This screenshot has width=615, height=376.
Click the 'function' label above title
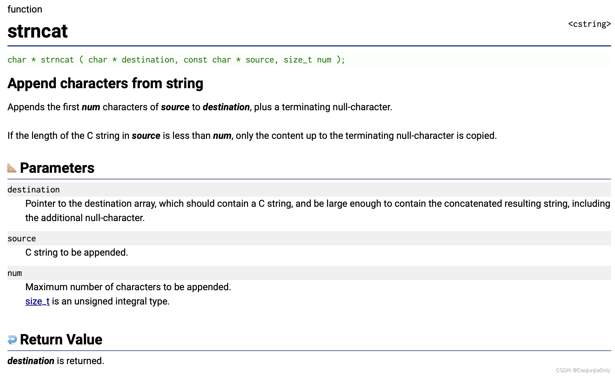[x=25, y=9]
